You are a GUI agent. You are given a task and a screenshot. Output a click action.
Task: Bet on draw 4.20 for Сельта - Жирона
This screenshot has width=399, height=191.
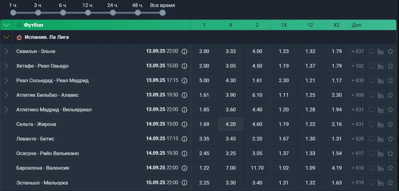point(231,124)
